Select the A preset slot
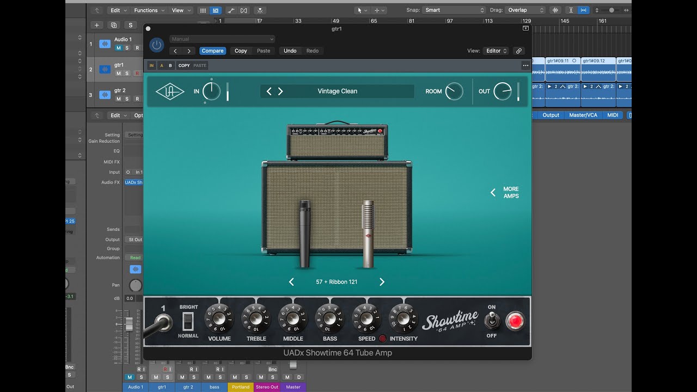The image size is (697, 392). (x=161, y=65)
